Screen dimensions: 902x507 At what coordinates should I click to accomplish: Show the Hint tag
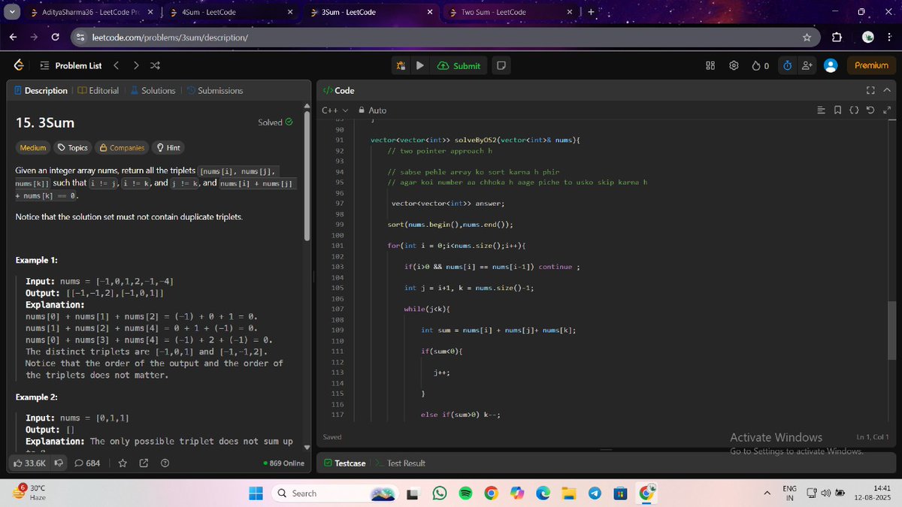168,148
